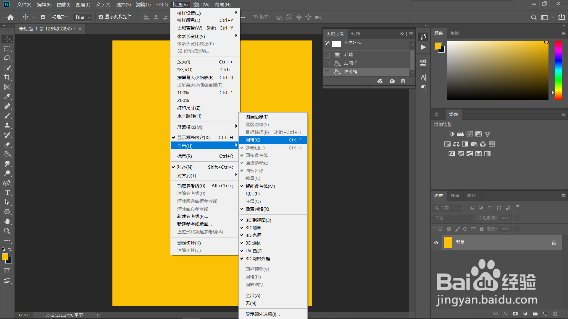The image size is (568, 319).
Task: Click the history snapshot camera icon
Action: click(x=392, y=81)
